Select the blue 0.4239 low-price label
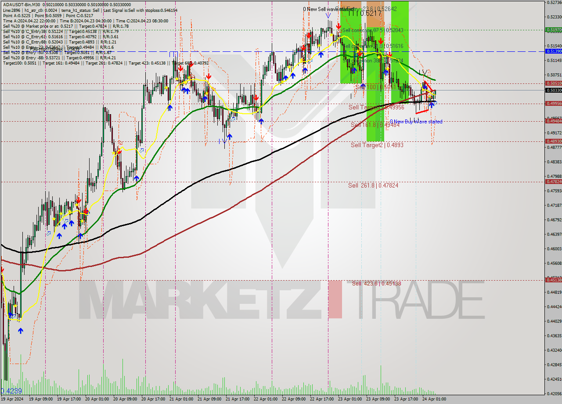The image size is (562, 404). click(11, 391)
